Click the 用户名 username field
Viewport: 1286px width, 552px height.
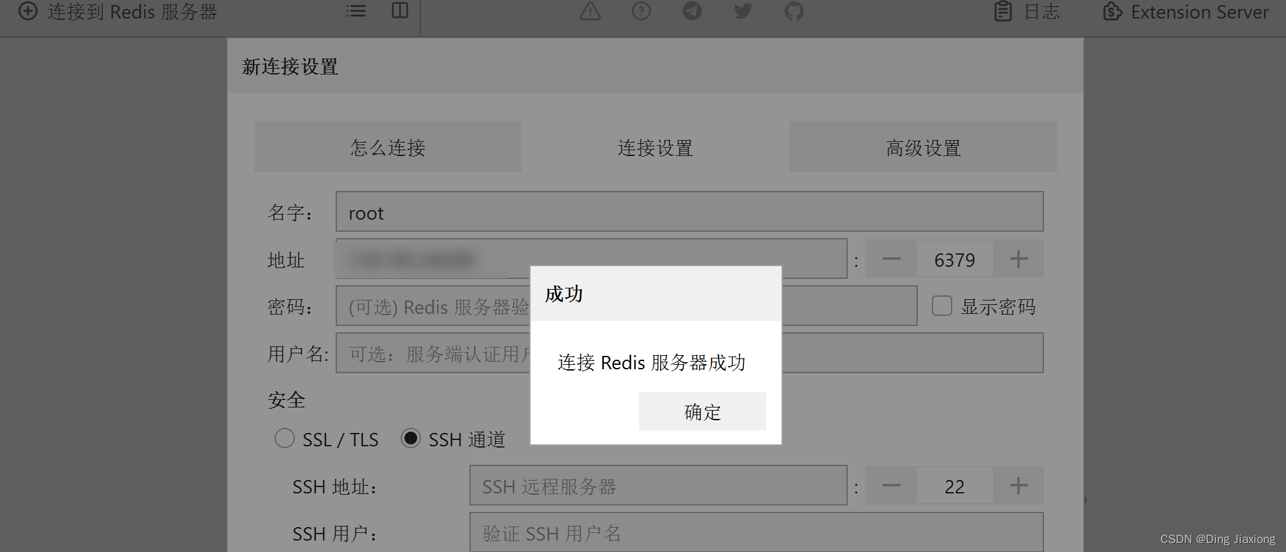coord(689,353)
